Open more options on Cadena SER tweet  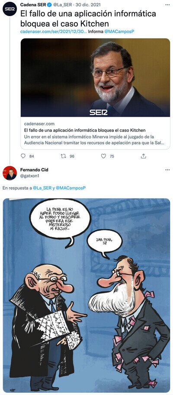pyautogui.click(x=167, y=4)
